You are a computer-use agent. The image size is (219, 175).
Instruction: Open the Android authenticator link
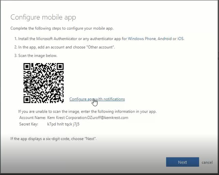pos(164,39)
